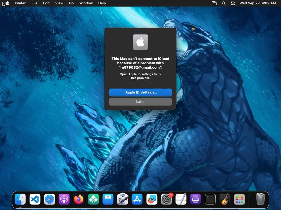Screen dimensions: 281x210
Task: Open the Finder menu in menu bar
Action: [x=20, y=3]
